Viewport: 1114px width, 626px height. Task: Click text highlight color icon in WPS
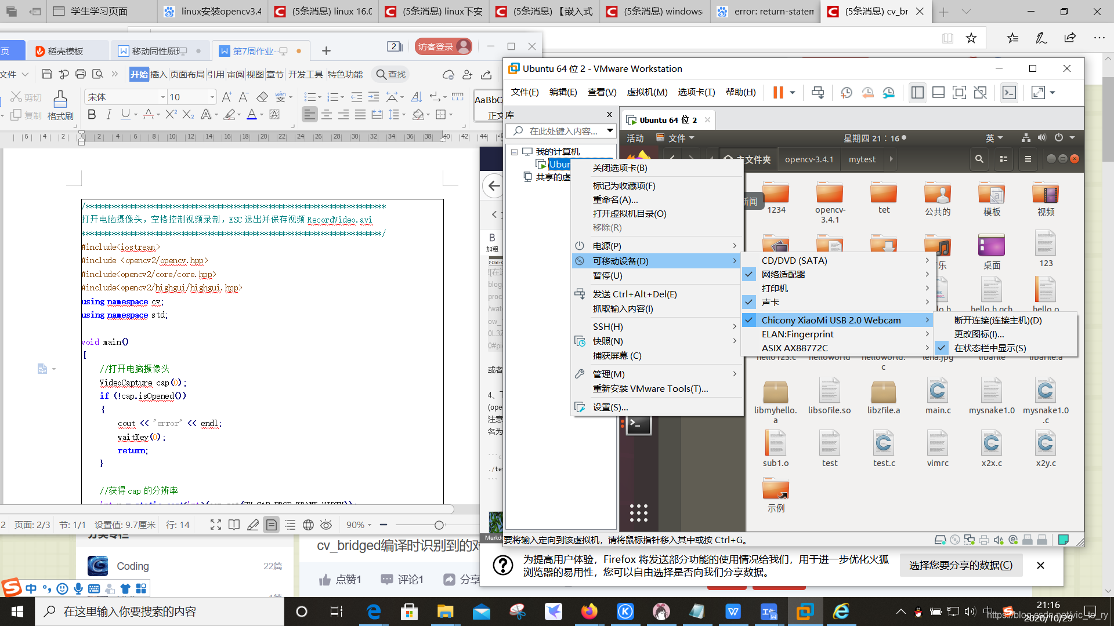point(230,115)
